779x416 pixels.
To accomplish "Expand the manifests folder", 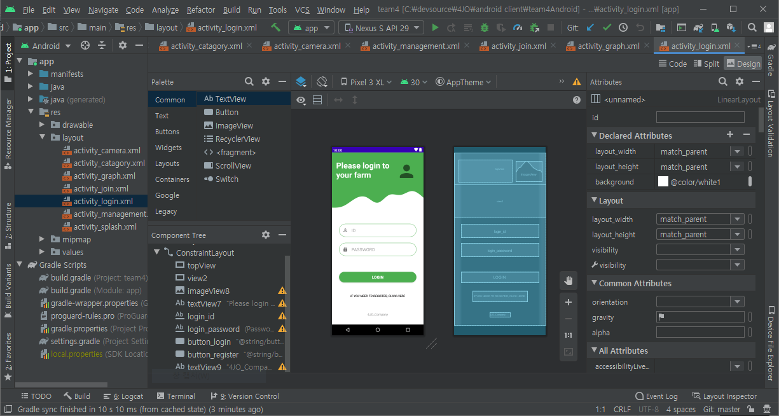I will click(31, 74).
